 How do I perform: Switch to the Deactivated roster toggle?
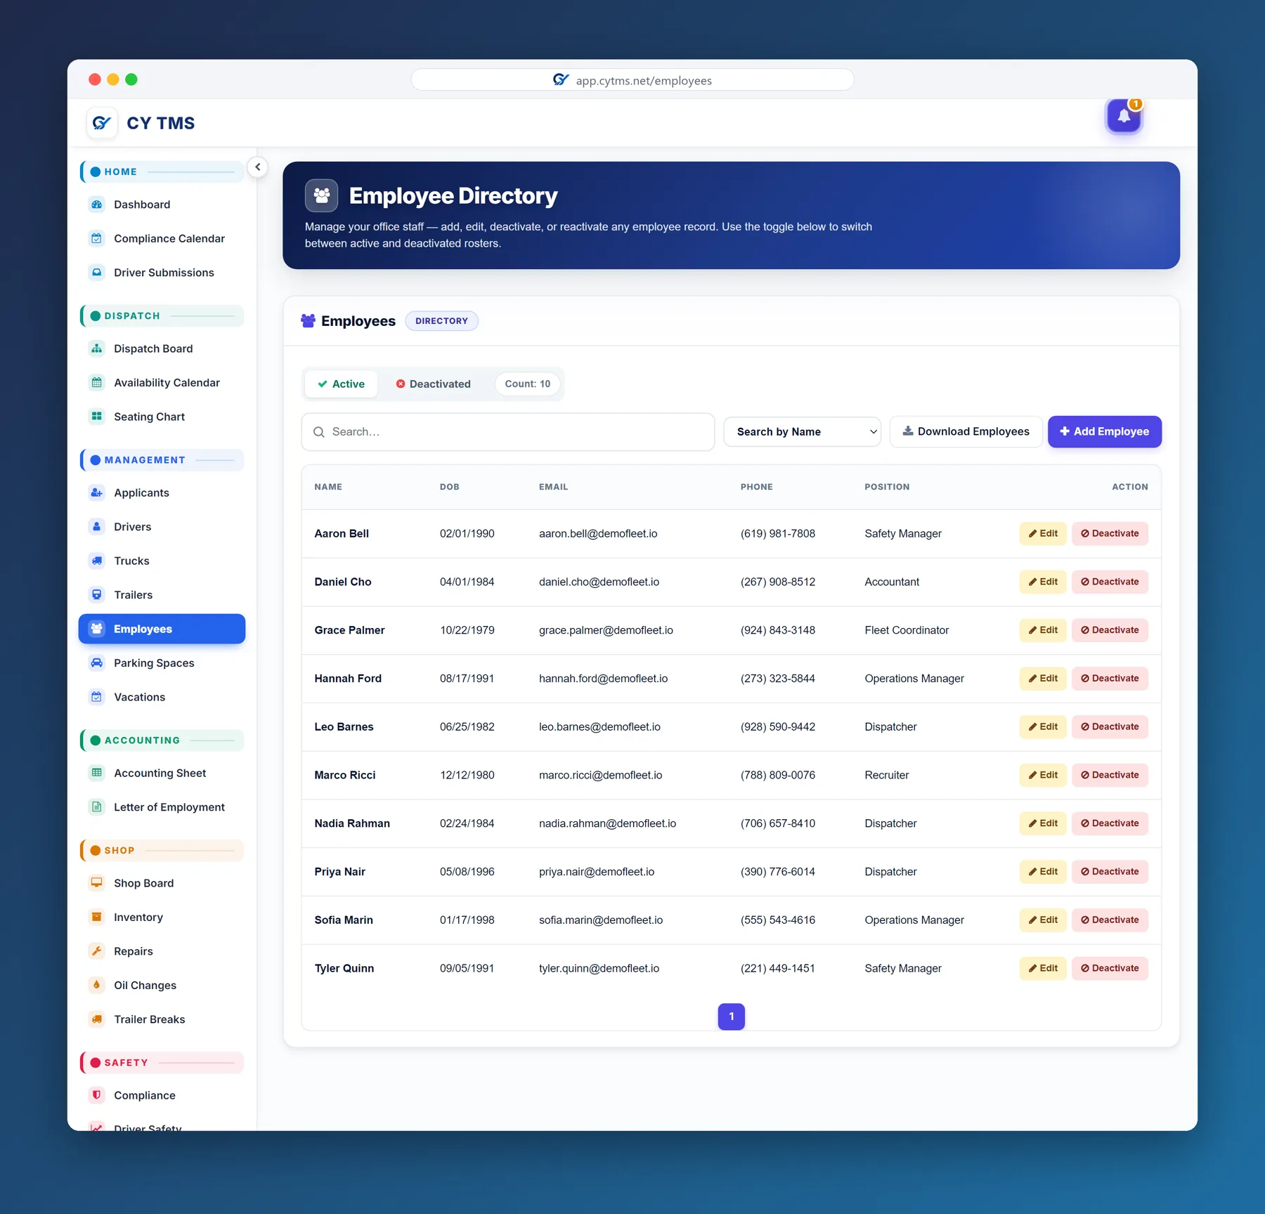[434, 384]
